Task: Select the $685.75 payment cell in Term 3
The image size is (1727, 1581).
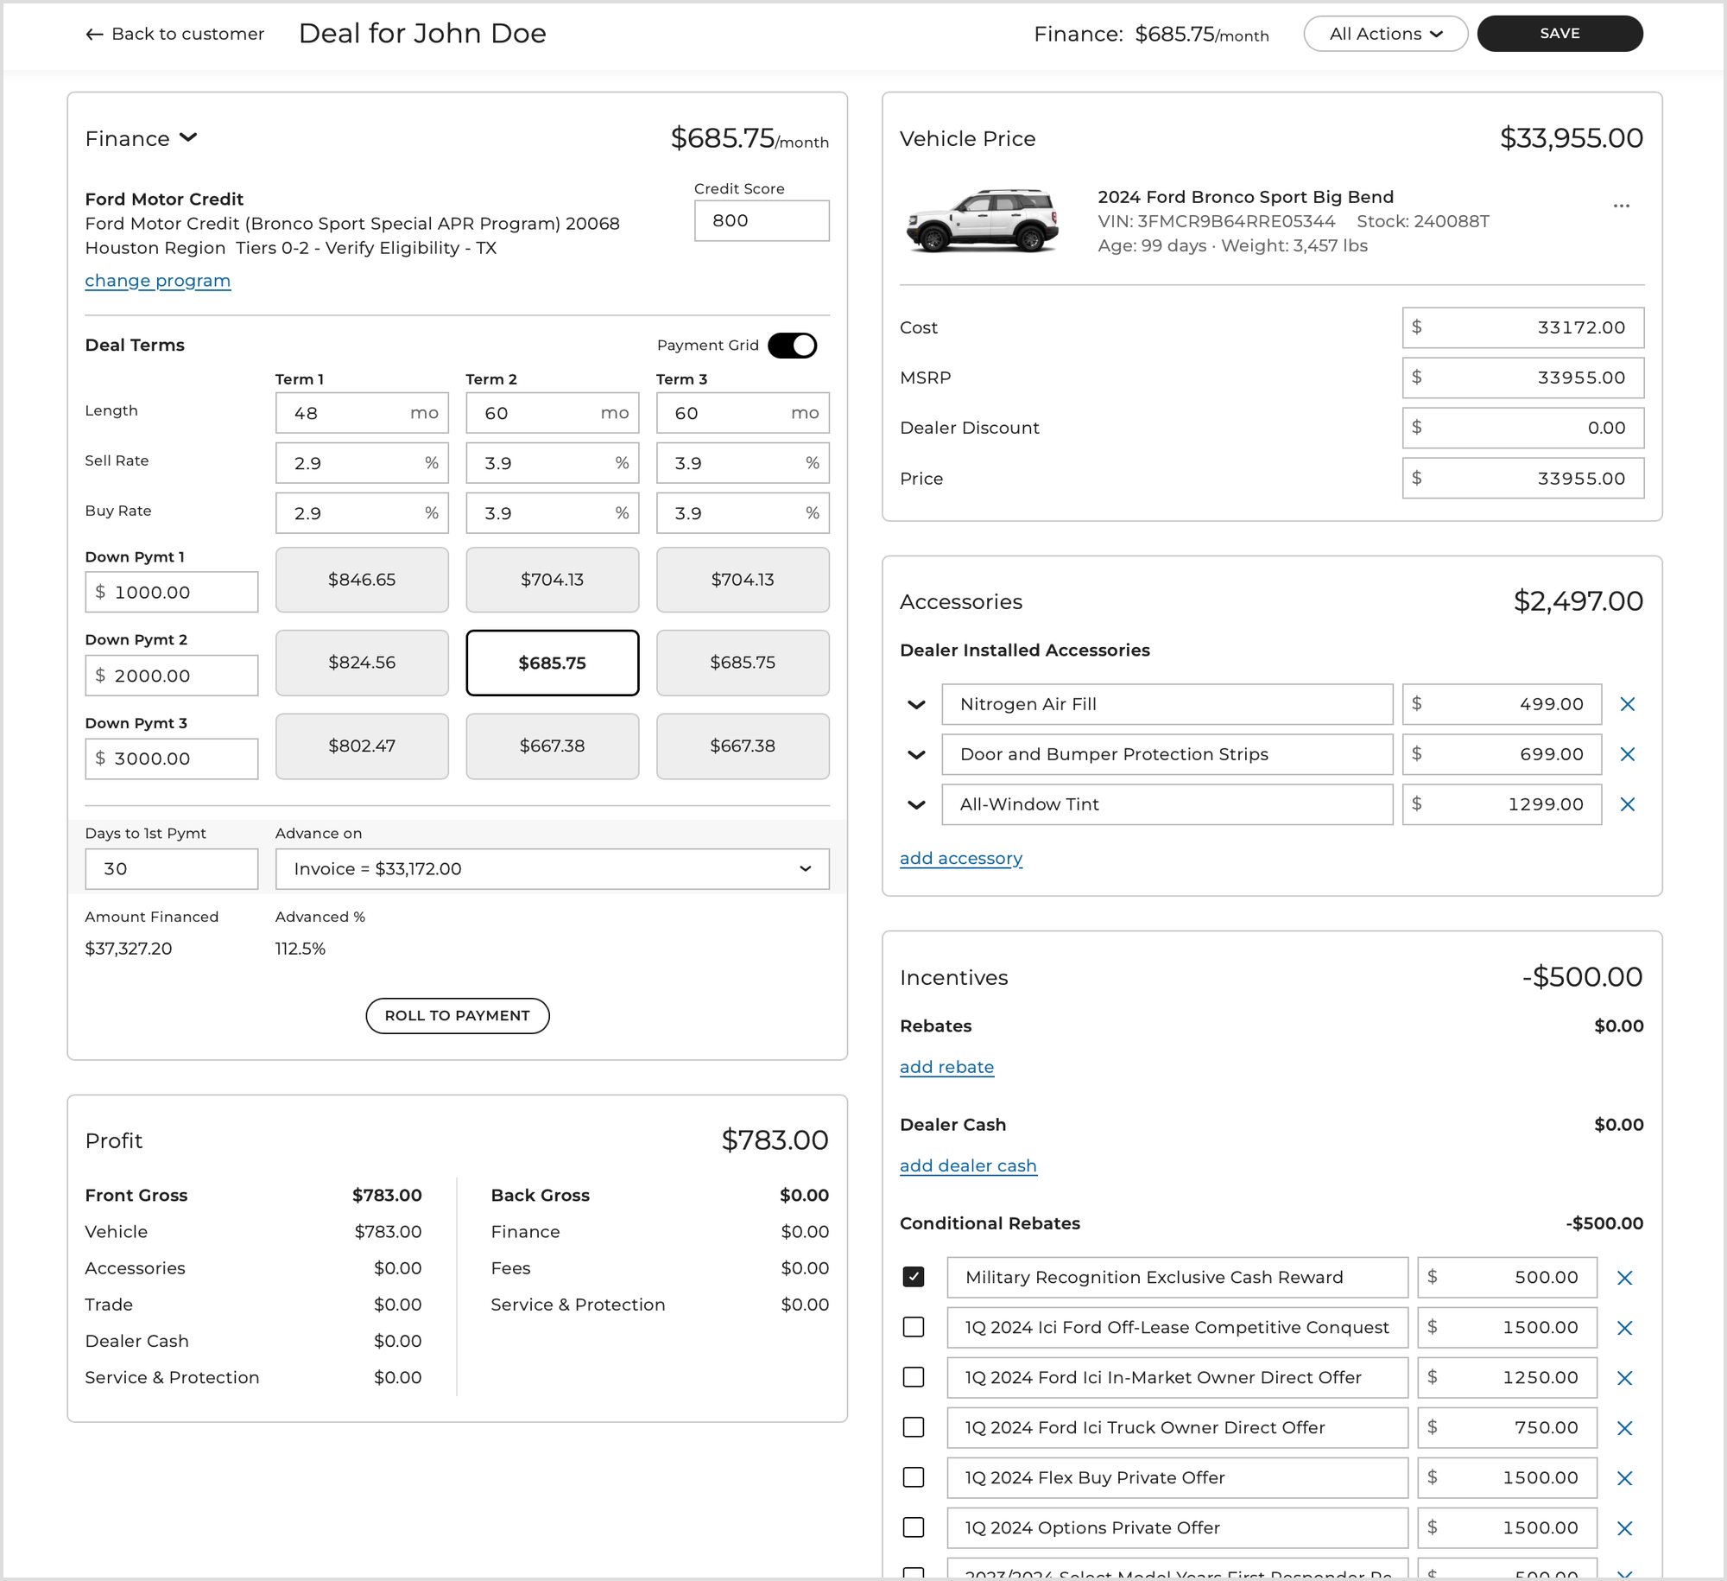Action: point(742,663)
